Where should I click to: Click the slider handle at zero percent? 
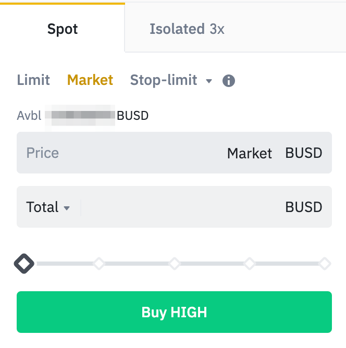tap(24, 264)
